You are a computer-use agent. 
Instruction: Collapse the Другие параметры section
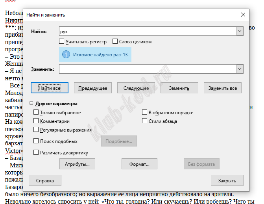(x=31, y=104)
